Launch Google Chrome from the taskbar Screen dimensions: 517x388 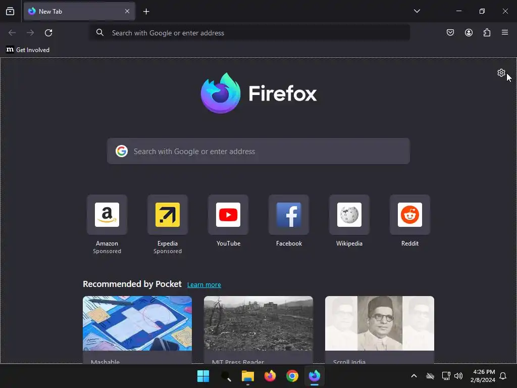tap(292, 376)
